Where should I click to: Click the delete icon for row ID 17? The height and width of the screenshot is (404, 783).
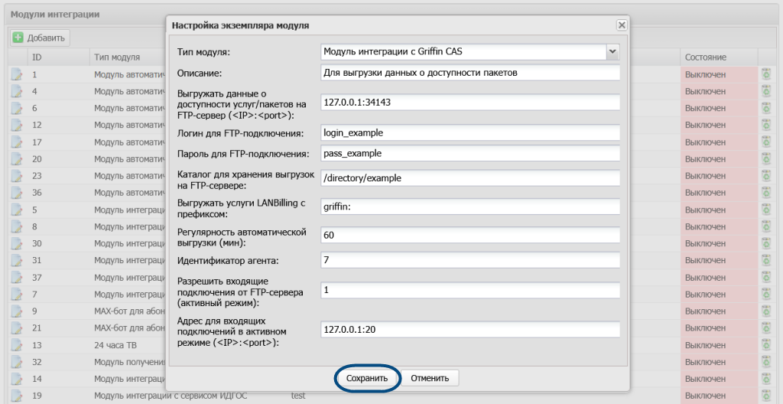tap(766, 142)
